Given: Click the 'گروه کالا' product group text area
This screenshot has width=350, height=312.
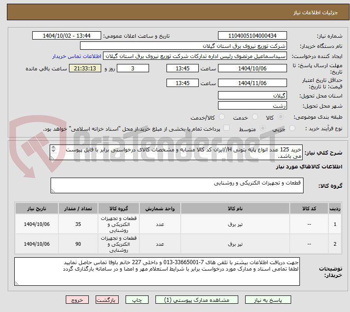Looking at the screenshot, I should point(177,185).
